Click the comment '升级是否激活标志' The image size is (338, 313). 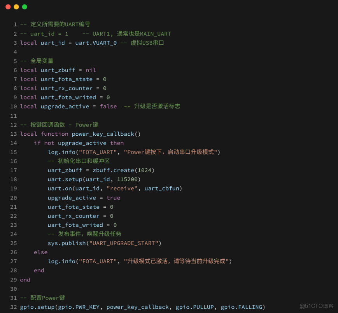(x=157, y=106)
